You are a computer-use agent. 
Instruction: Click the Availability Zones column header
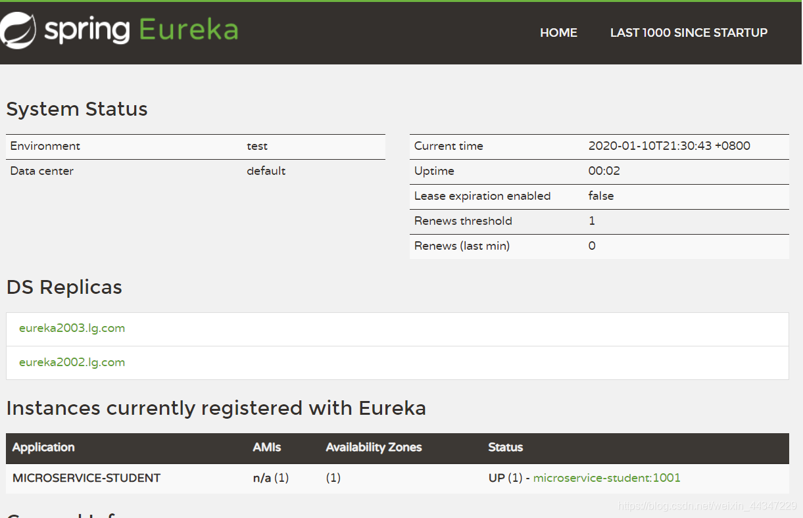[x=374, y=448]
